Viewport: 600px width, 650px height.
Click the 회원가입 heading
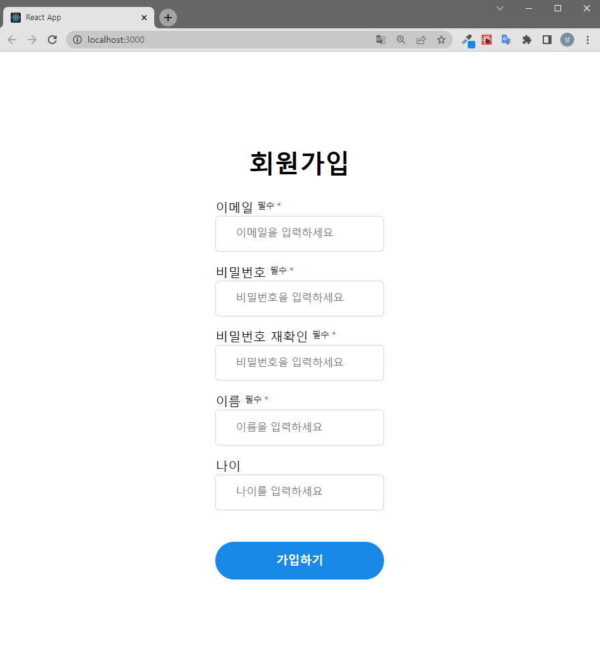point(299,163)
